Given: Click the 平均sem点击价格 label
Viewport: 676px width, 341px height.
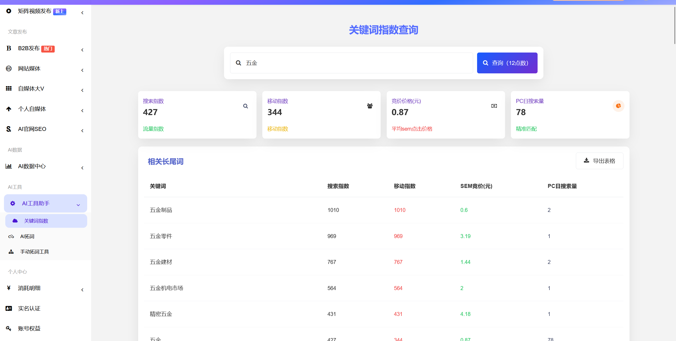Looking at the screenshot, I should click(x=412, y=129).
